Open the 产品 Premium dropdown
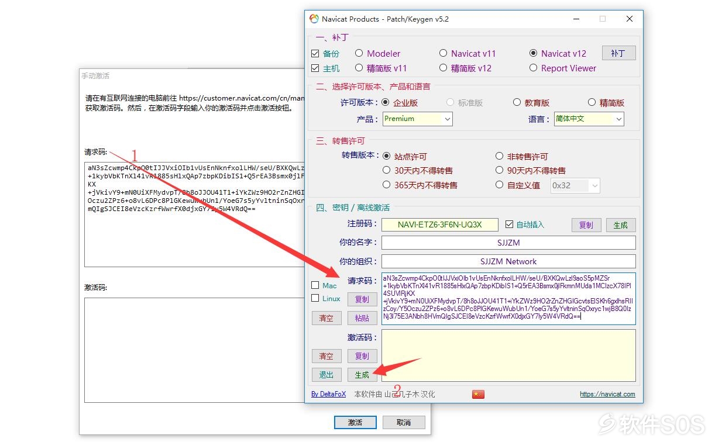This screenshot has width=715, height=442. tap(418, 119)
